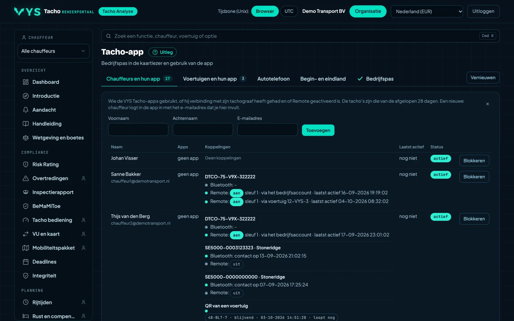Open the Bedrijfspas tab
Viewport: 514px width, 321px height.
[375, 79]
